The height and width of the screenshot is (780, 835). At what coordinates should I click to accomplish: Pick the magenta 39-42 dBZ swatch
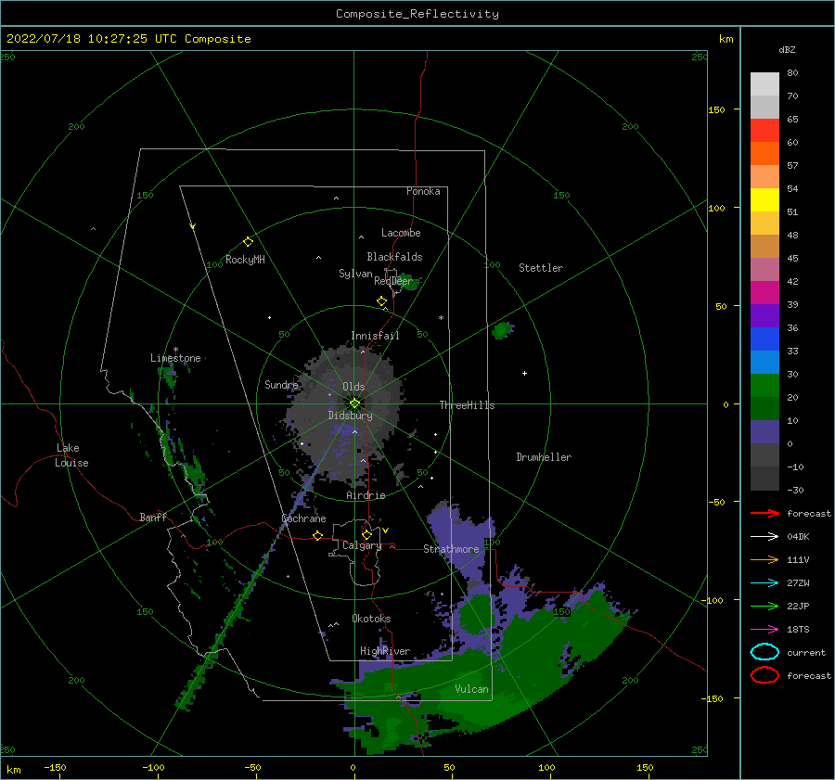764,293
